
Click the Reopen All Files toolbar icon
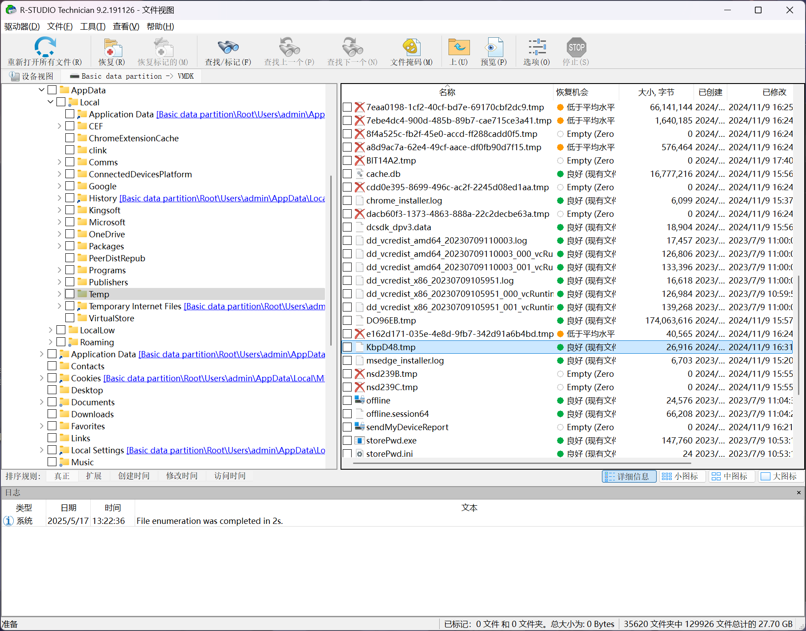pos(44,47)
